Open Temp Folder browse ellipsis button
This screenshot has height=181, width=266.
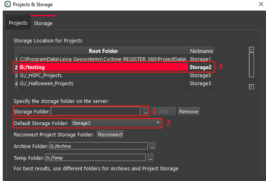[150, 158]
